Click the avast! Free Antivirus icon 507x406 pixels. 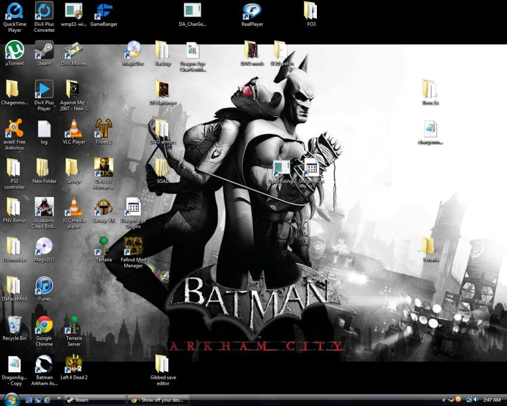pos(14,129)
